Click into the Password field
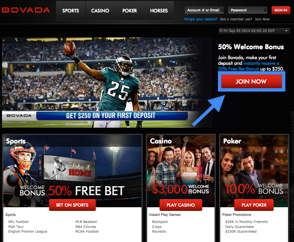The width and height of the screenshot is (294, 242). 248,10
